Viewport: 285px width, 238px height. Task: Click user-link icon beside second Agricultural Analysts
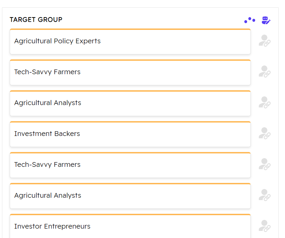[x=265, y=195]
